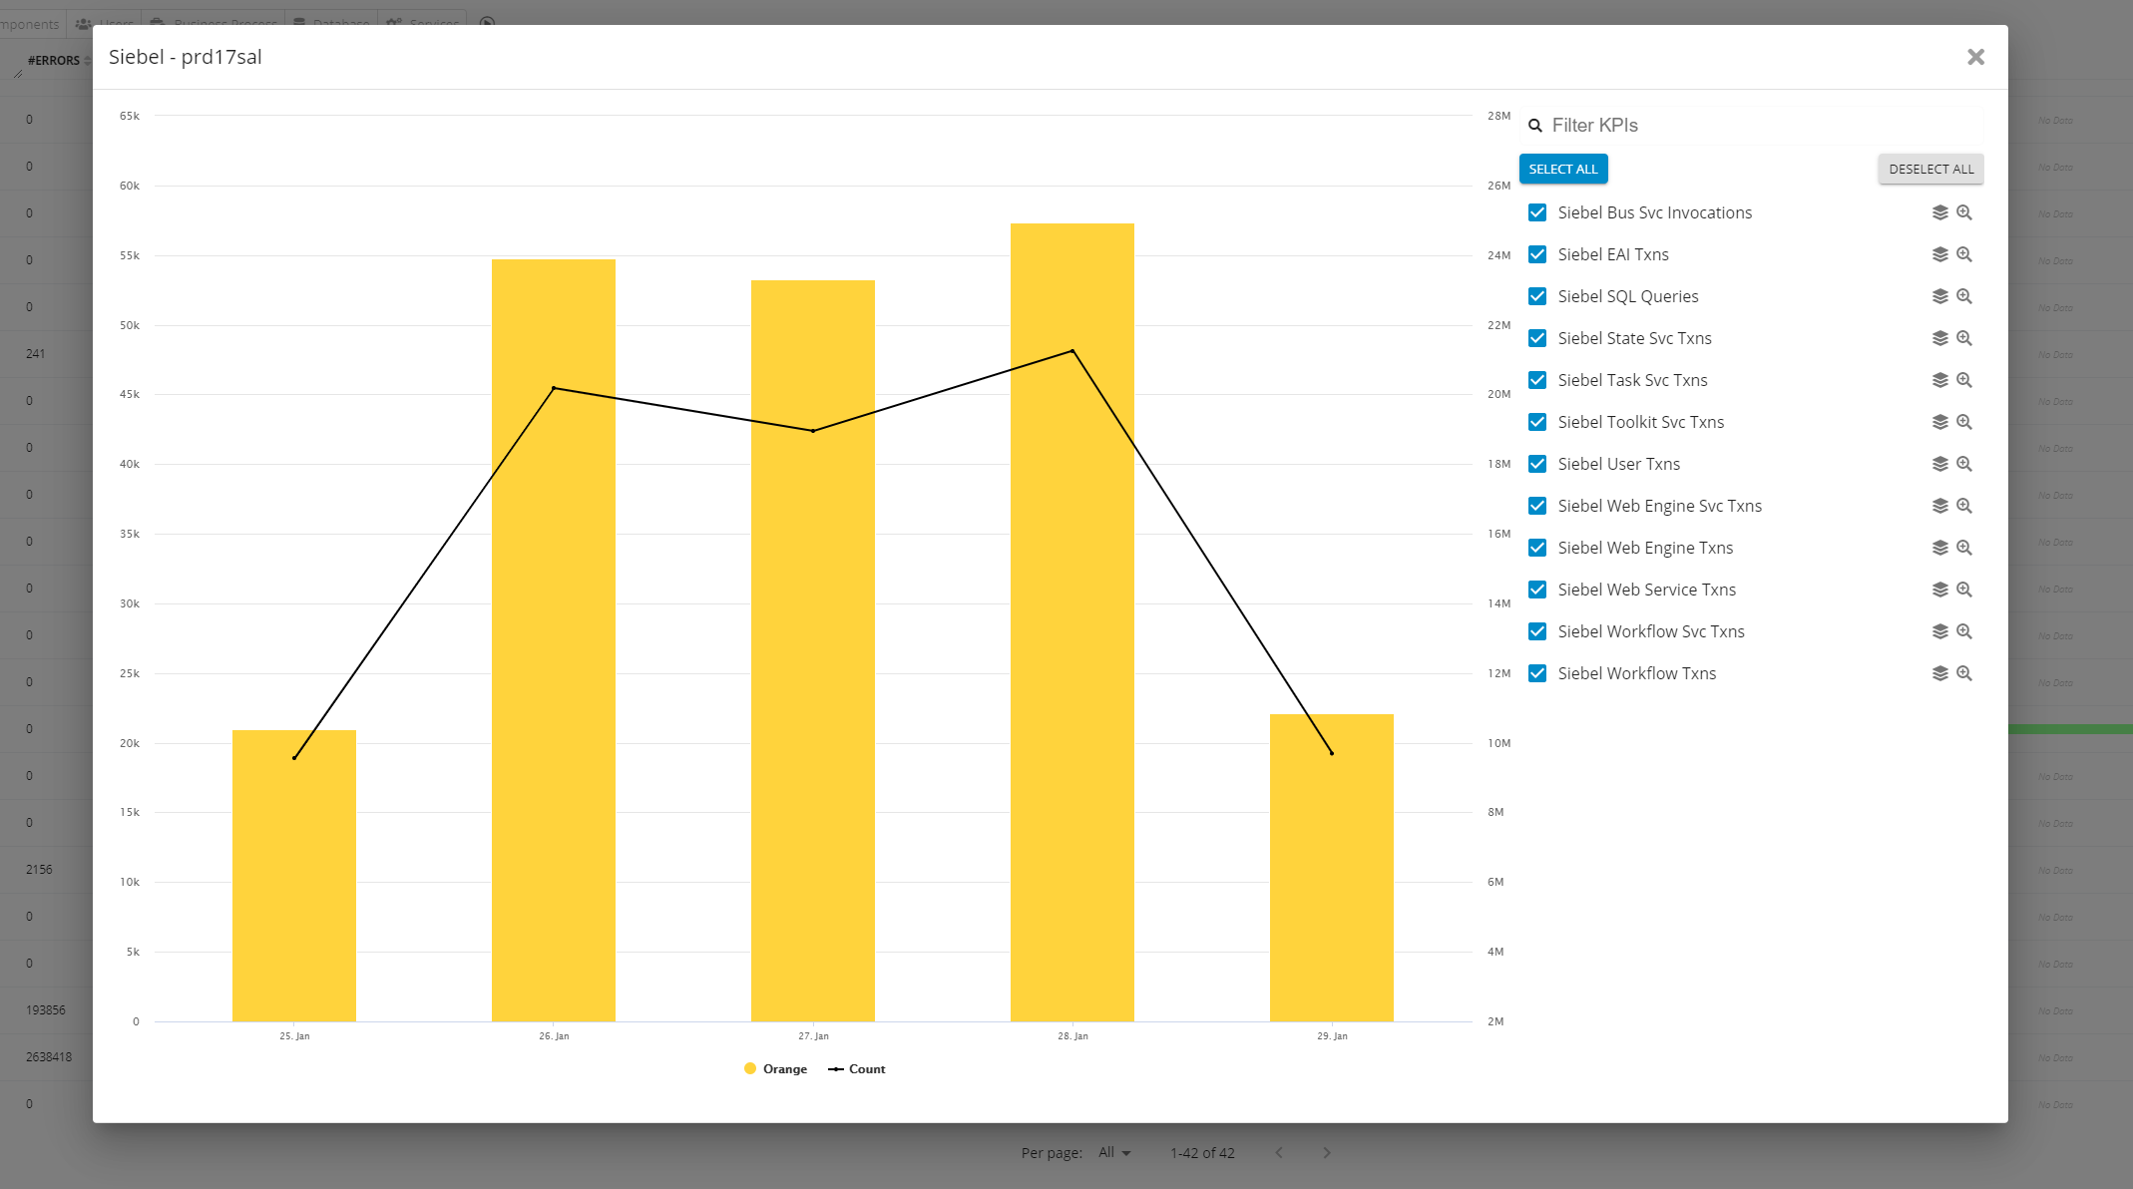The width and height of the screenshot is (2133, 1189).
Task: Go to next page with right chevron
Action: (x=1326, y=1152)
